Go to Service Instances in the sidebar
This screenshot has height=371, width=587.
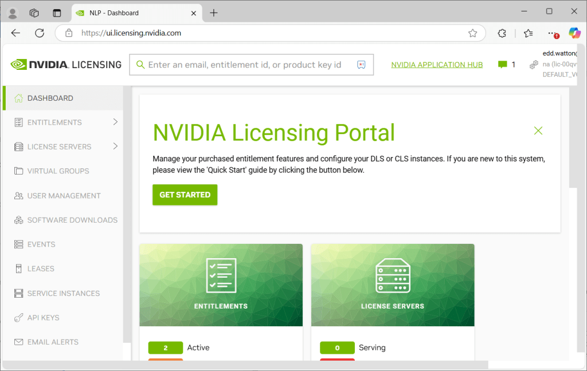click(63, 294)
